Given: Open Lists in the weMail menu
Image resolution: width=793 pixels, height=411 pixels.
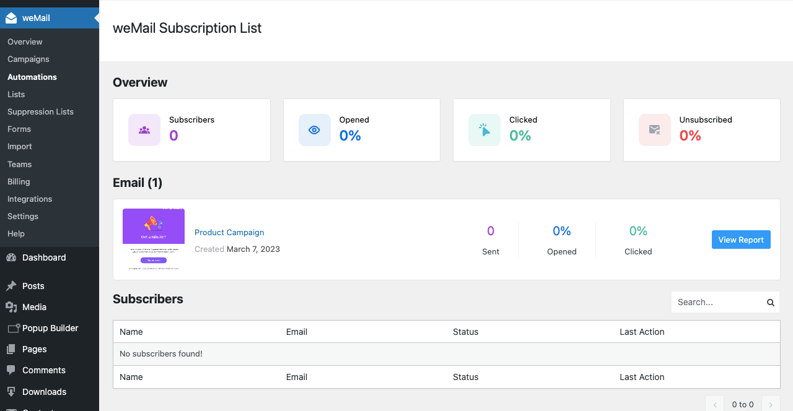Looking at the screenshot, I should coord(16,94).
